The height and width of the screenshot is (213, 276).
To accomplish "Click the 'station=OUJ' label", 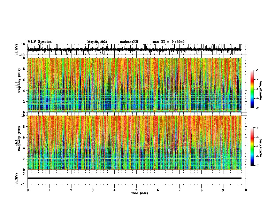I will (x=129, y=42).
